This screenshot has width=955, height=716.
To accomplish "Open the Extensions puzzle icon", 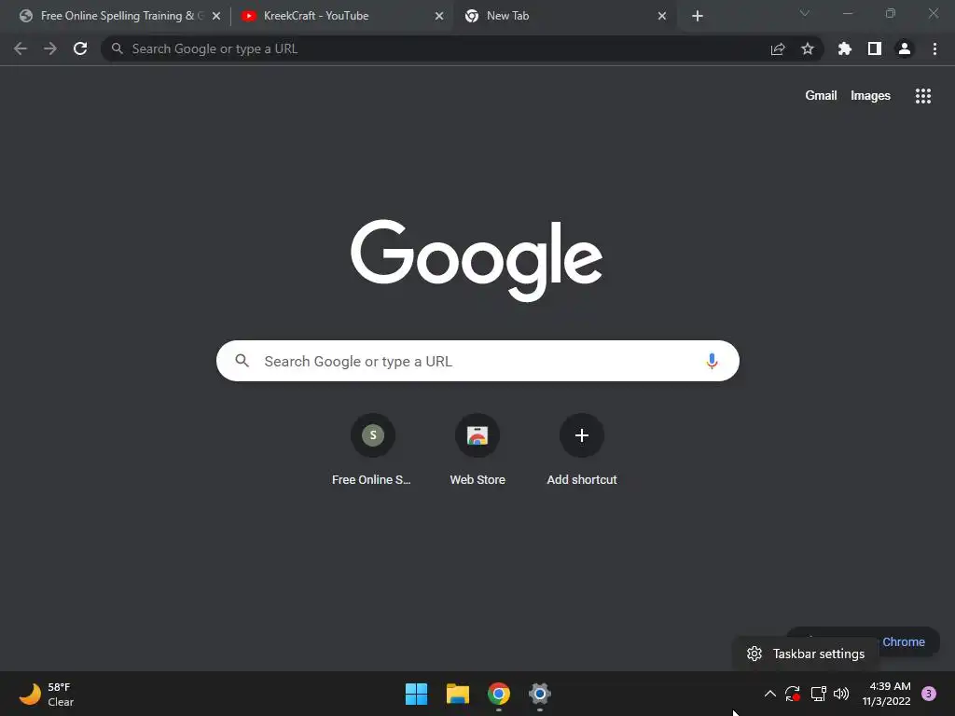I will pos(845,48).
